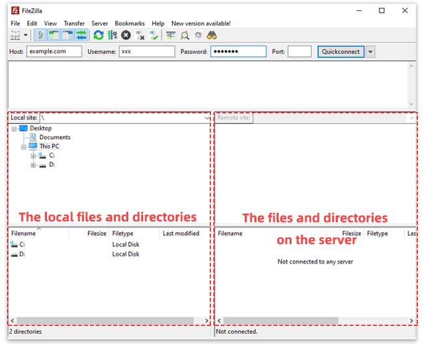The width and height of the screenshot is (425, 344).
Task: Click '2 directories' status text
Action: click(x=25, y=332)
